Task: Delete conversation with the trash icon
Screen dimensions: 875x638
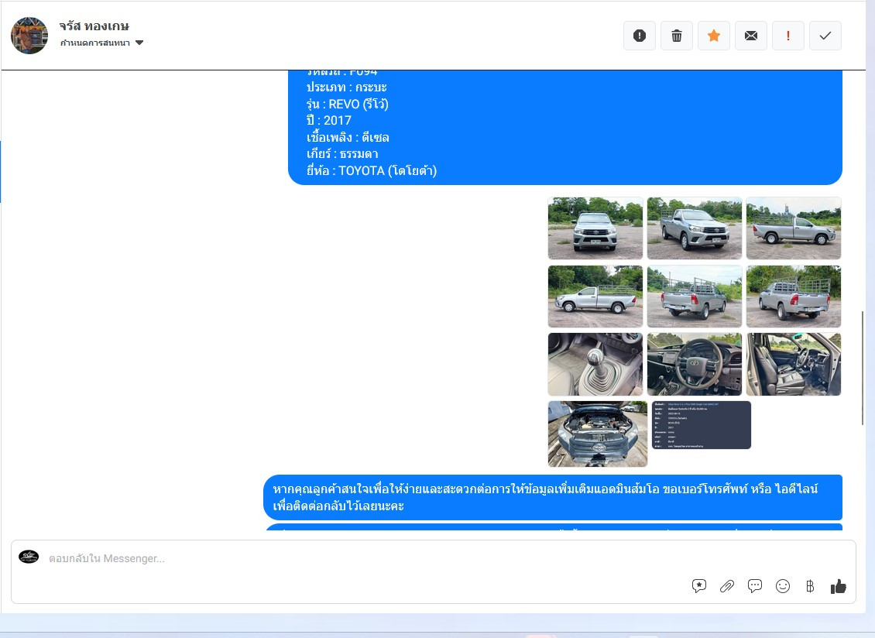Action: pos(677,36)
